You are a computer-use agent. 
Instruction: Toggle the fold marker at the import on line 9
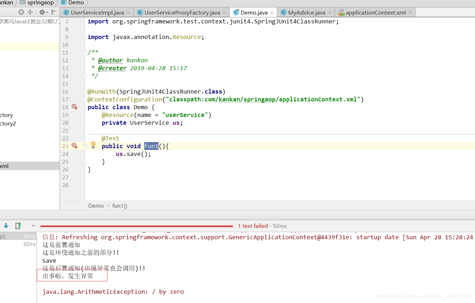coord(85,37)
